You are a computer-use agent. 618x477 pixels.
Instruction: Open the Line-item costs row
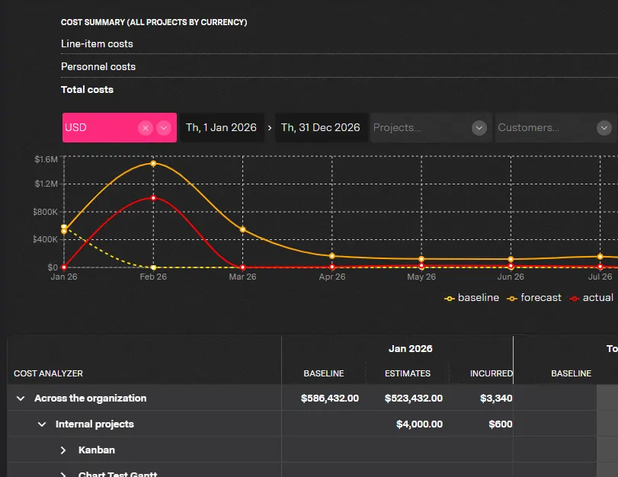click(x=339, y=43)
